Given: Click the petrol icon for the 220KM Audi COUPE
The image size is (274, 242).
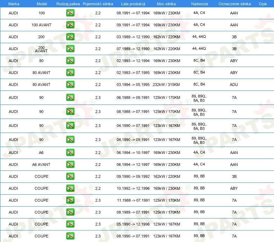Looking at the screenshot, I should coord(70,176).
